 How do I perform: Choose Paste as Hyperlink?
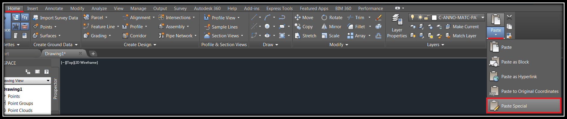tap(524, 76)
